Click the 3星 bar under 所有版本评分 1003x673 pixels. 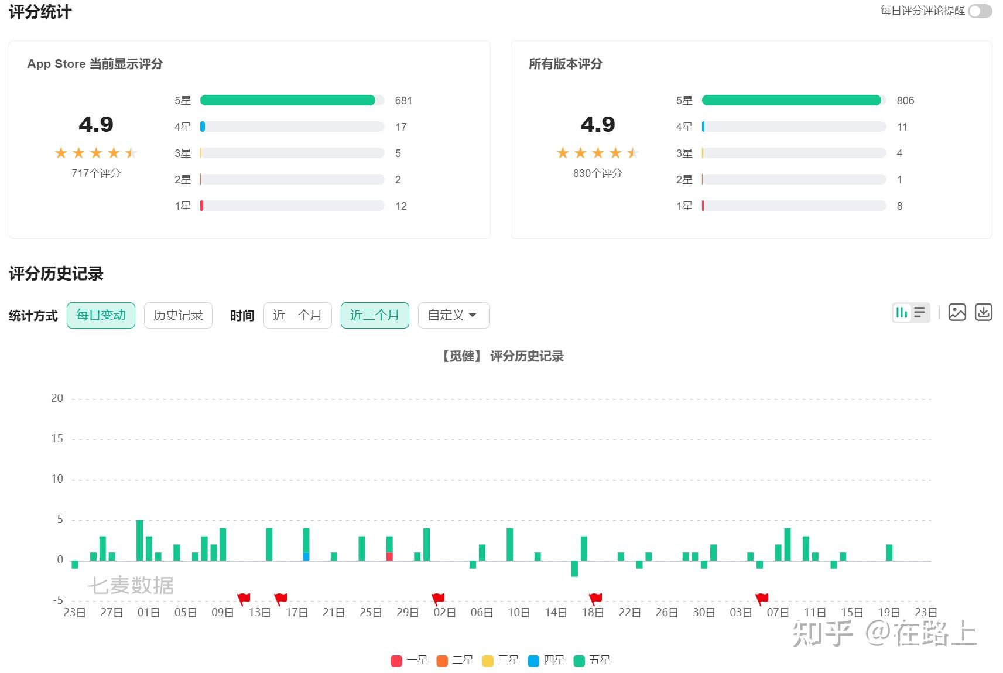[x=794, y=153]
